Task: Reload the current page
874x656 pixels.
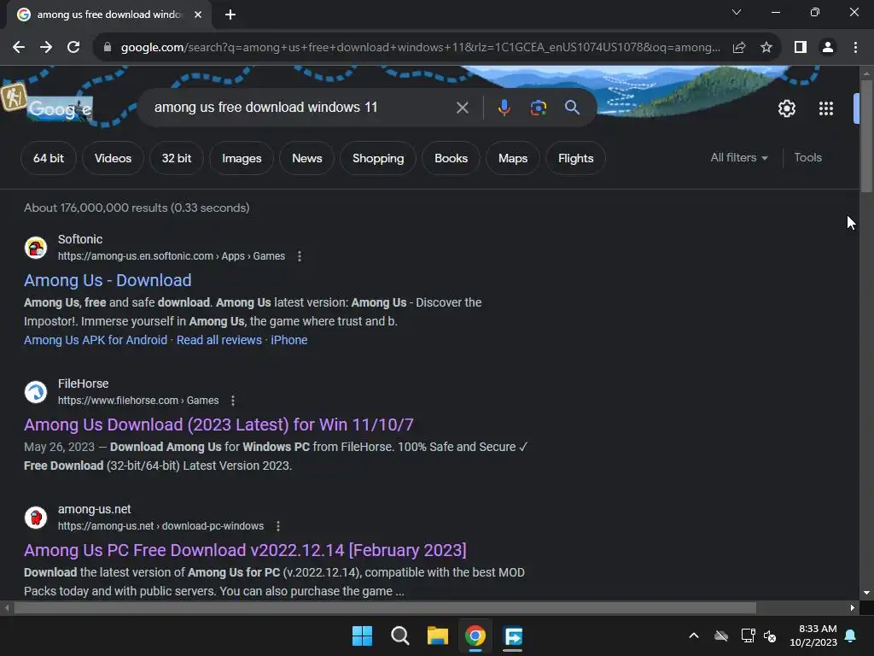Action: (73, 48)
